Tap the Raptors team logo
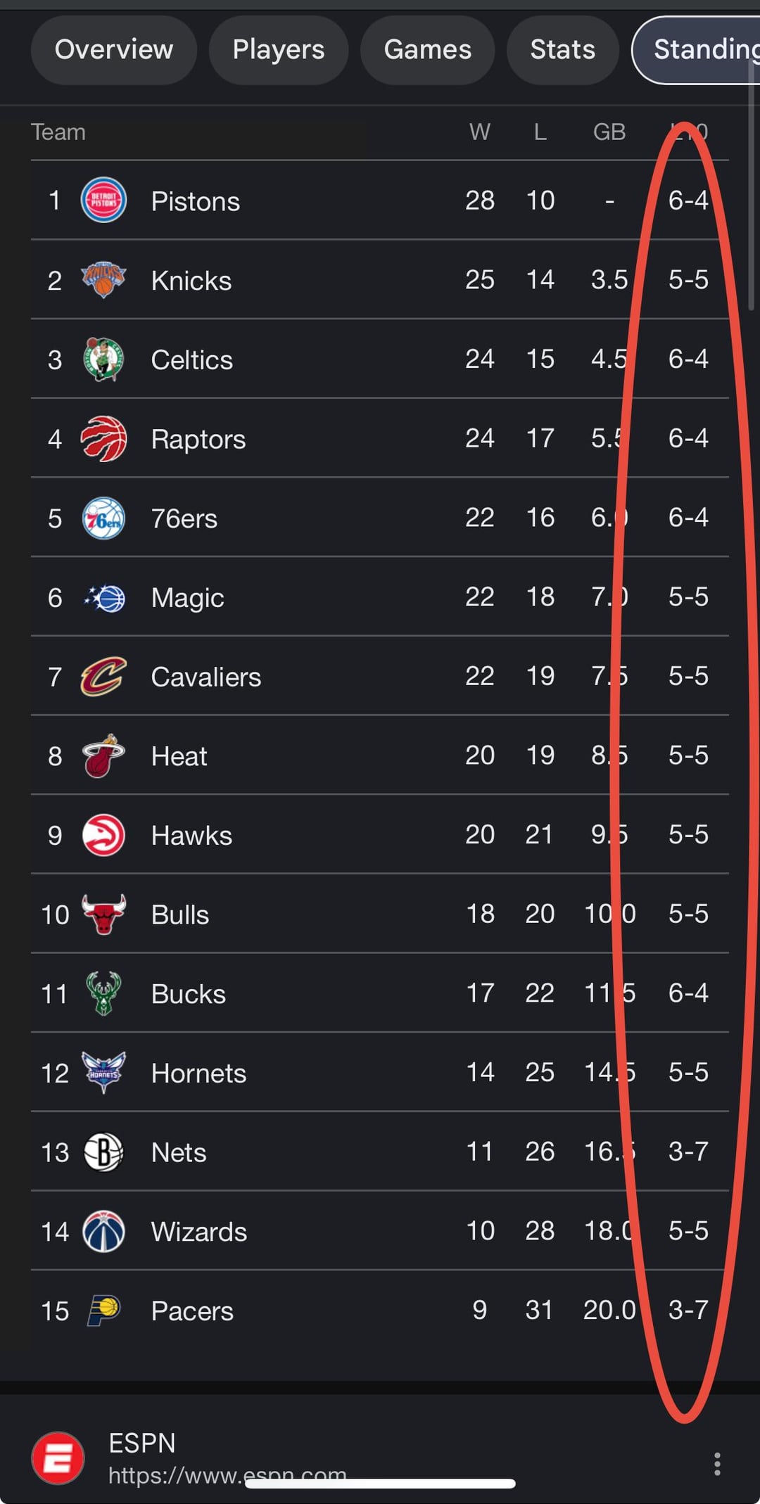 coord(103,439)
